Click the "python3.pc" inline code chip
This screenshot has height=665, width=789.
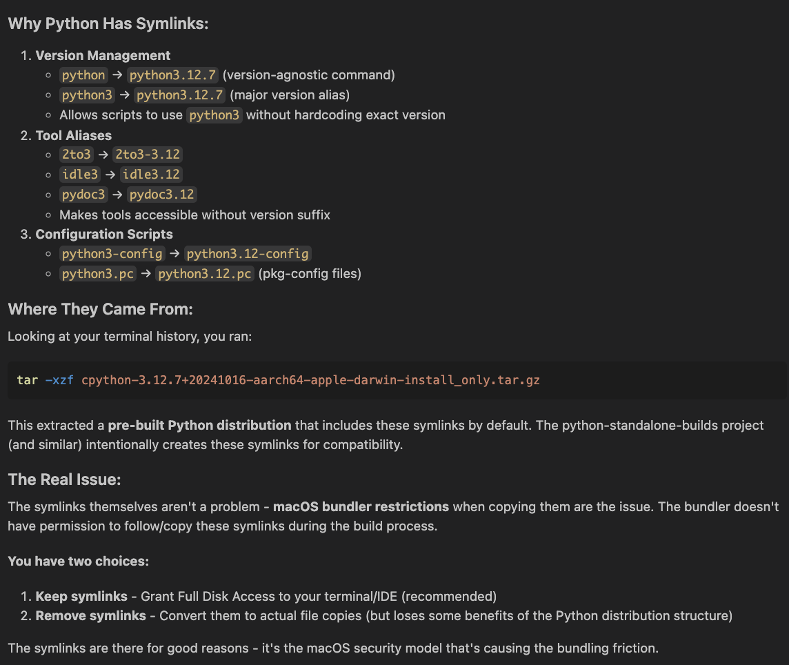pos(97,274)
